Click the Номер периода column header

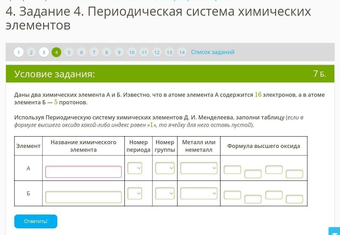click(138, 146)
